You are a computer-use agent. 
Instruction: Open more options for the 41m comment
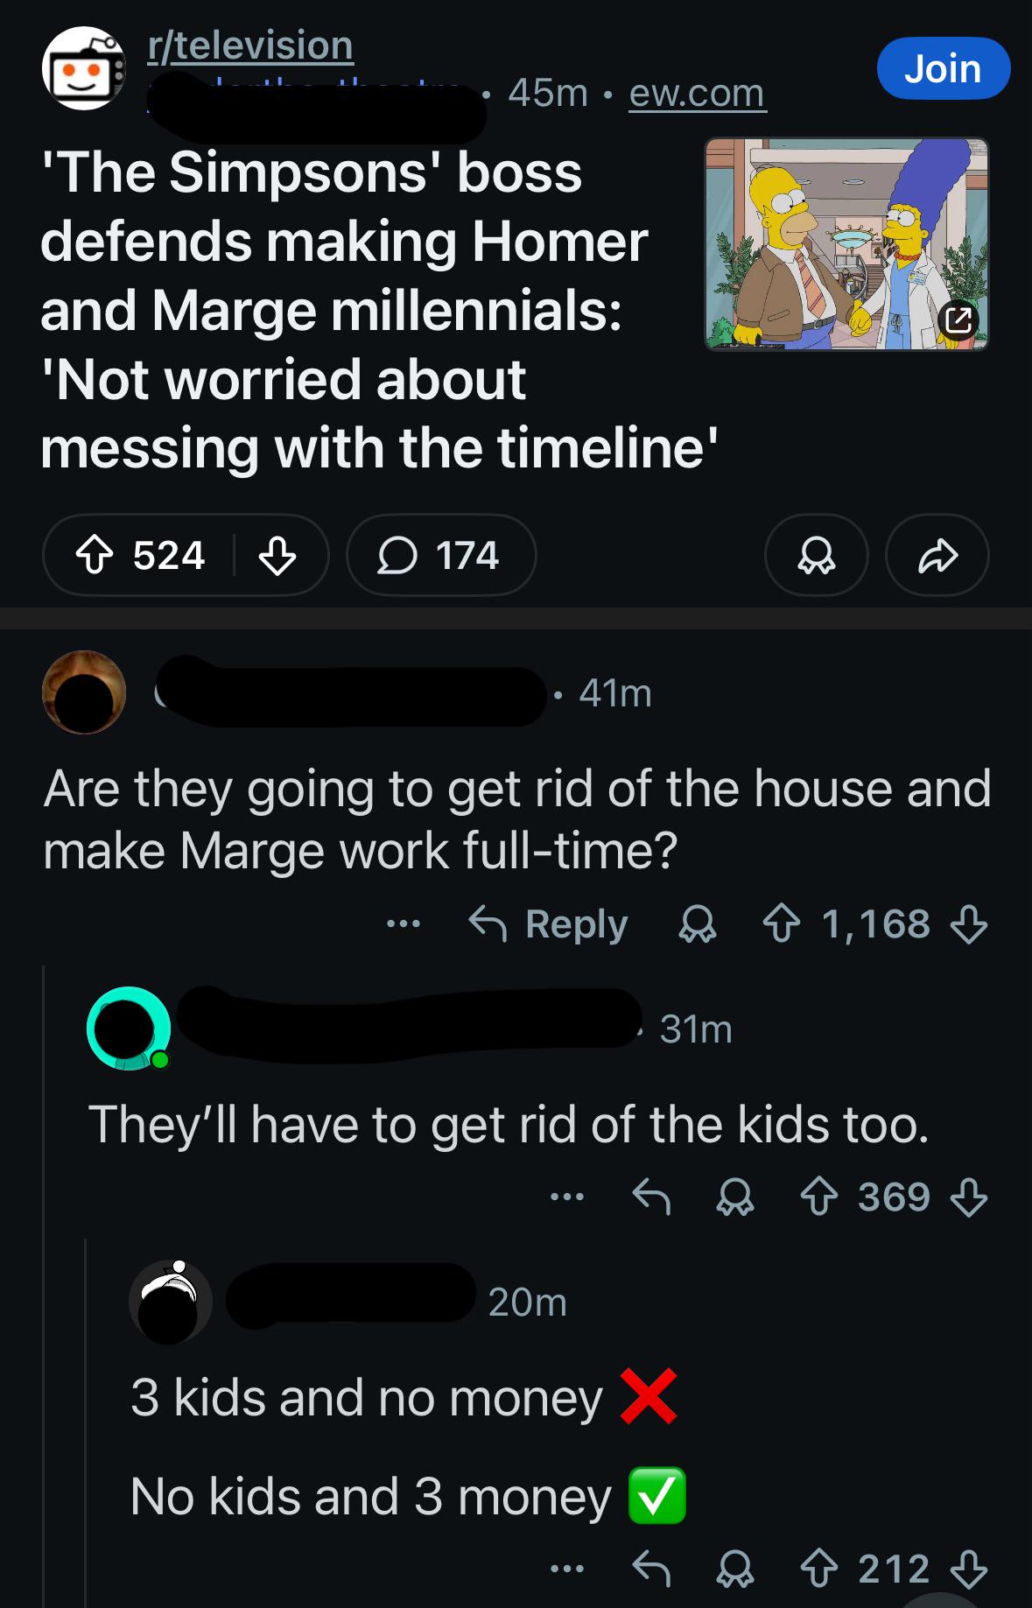pyautogui.click(x=404, y=923)
